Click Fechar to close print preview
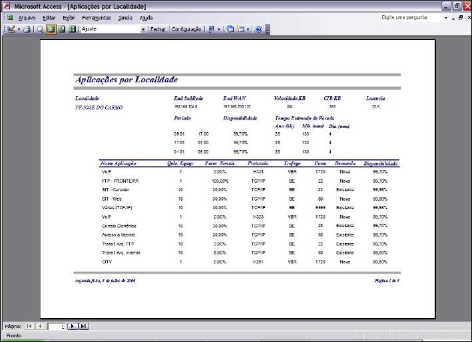This screenshot has height=342, width=472. point(158,29)
